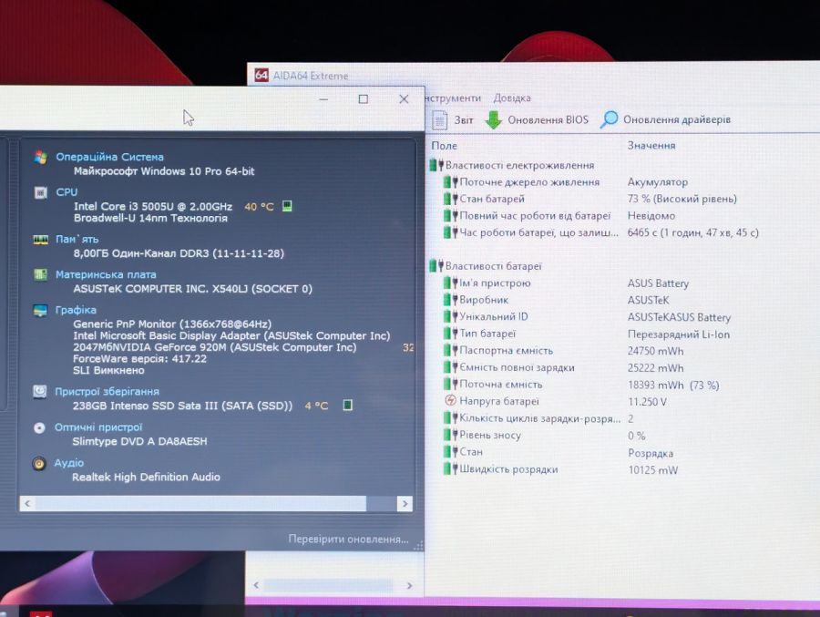Click green SSD temperature indicator near 4 °C
The height and width of the screenshot is (617, 820).
[x=347, y=405]
